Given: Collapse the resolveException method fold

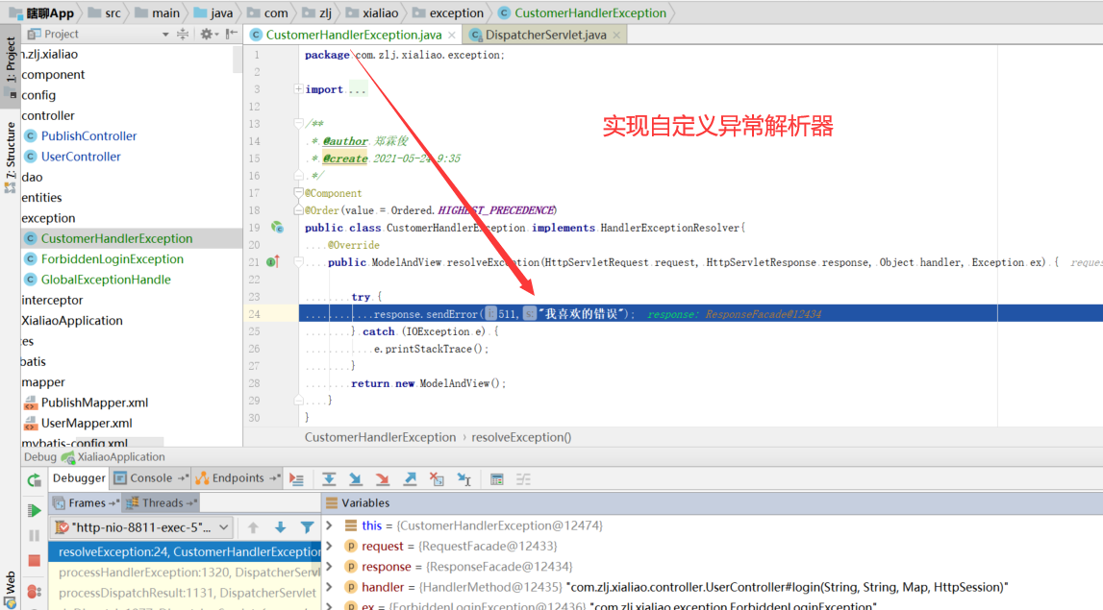Looking at the screenshot, I should pos(298,262).
